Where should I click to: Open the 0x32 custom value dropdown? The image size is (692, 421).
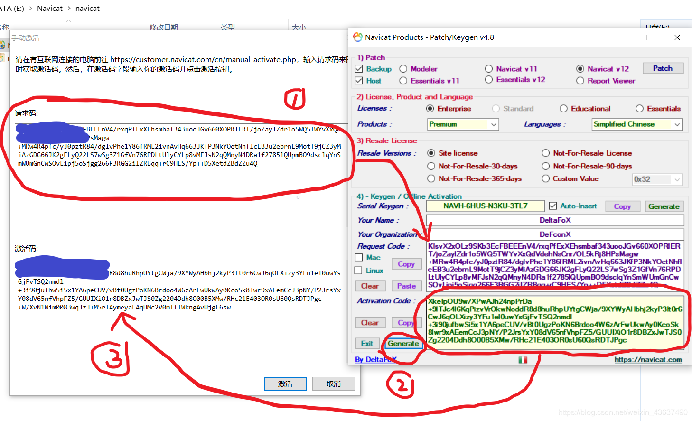click(x=657, y=179)
